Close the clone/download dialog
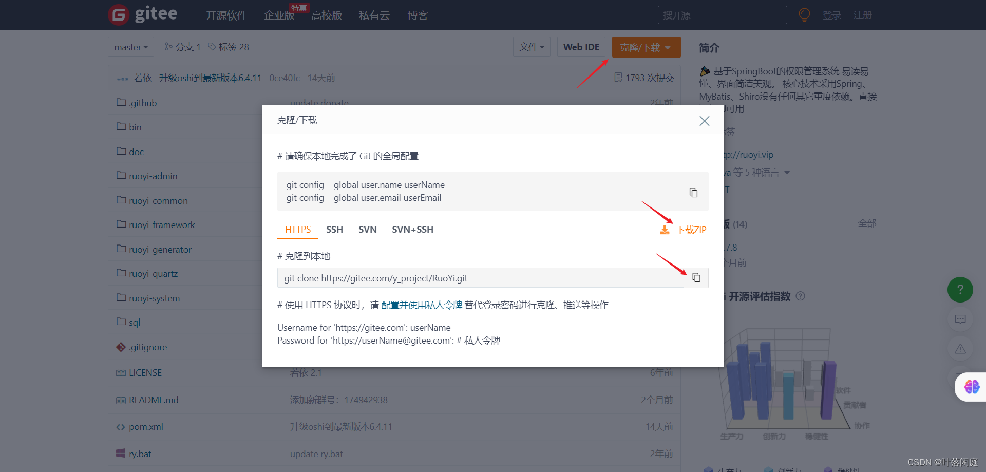Viewport: 986px width, 472px height. pos(704,121)
